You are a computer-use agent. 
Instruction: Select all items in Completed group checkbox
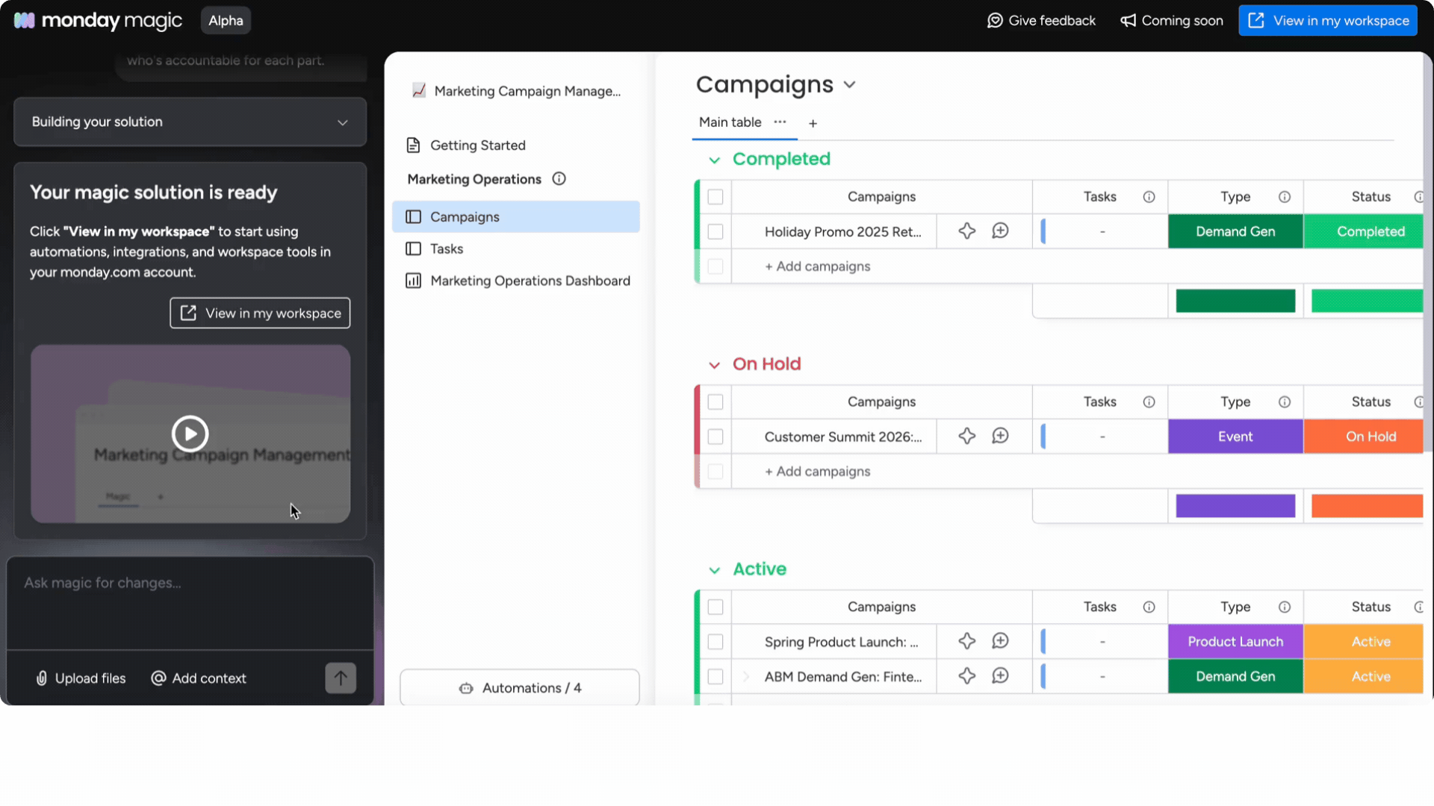716,197
